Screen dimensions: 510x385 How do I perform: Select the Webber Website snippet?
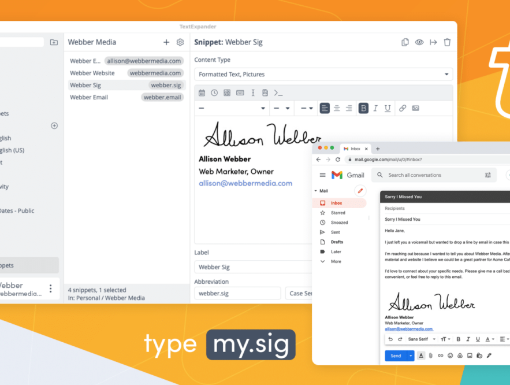point(126,73)
